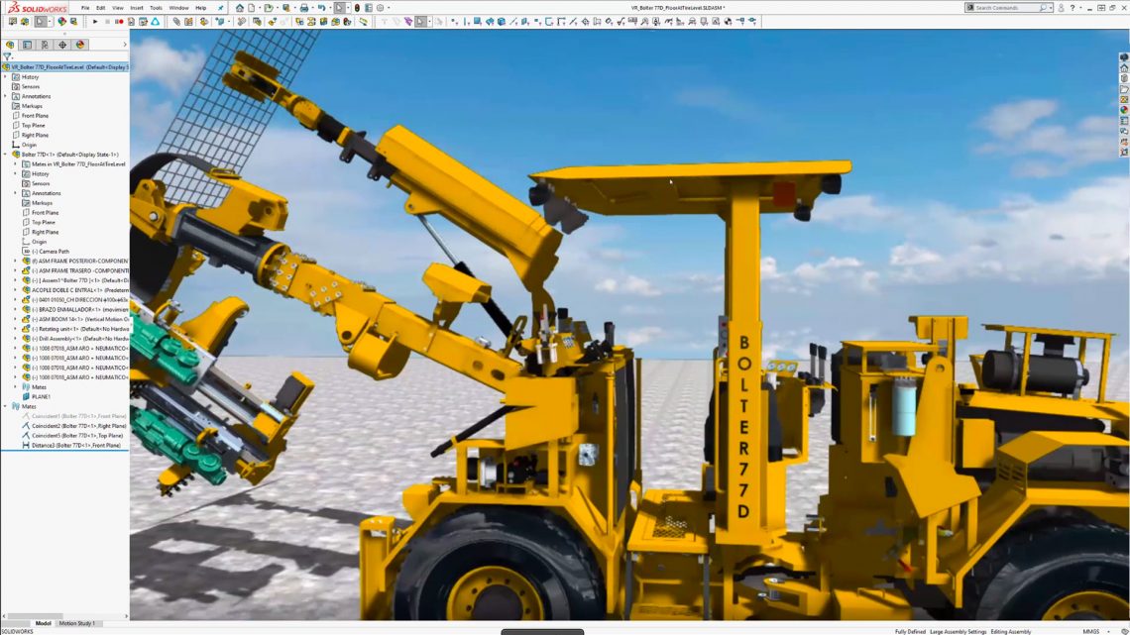Open the Design Library panel on the right edge
The image size is (1130, 635).
pos(1123,77)
